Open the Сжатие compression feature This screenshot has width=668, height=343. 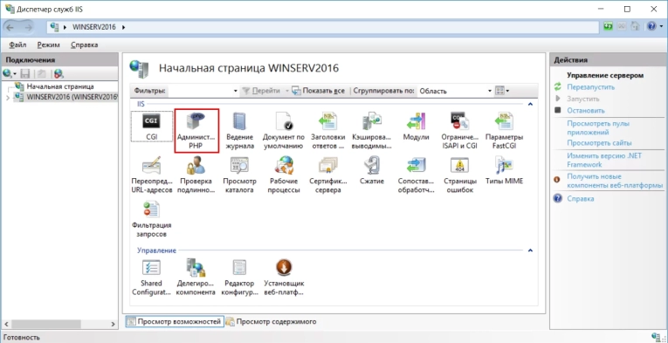371,171
